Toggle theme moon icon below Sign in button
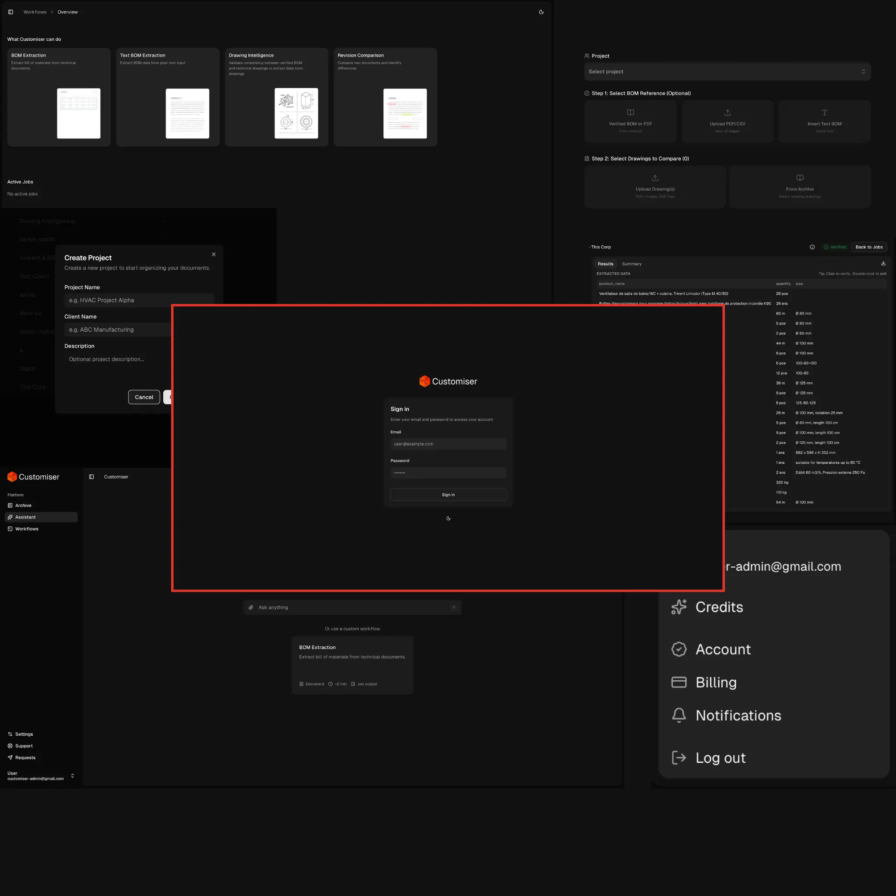The width and height of the screenshot is (896, 896). (x=448, y=519)
